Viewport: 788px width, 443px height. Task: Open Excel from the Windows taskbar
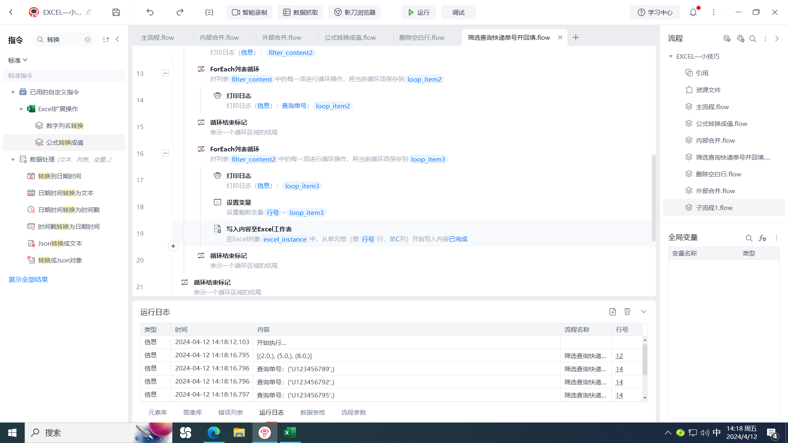(290, 433)
